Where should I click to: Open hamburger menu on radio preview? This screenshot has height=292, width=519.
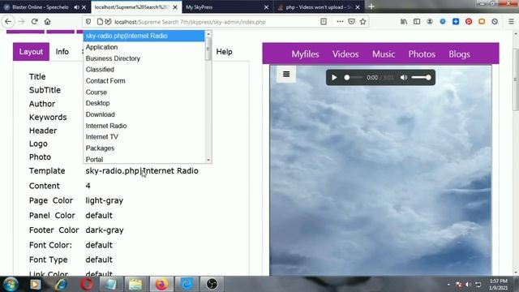point(286,74)
